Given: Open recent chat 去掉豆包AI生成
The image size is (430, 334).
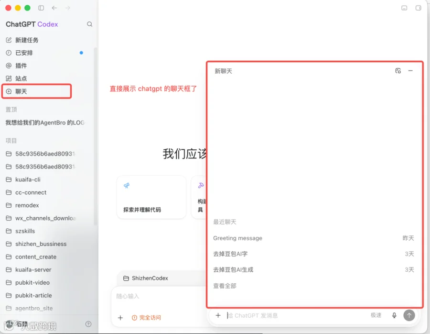Looking at the screenshot, I should click(x=314, y=270).
